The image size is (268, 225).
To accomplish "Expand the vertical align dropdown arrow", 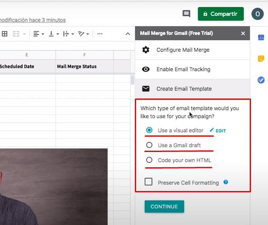I will 58,34.
